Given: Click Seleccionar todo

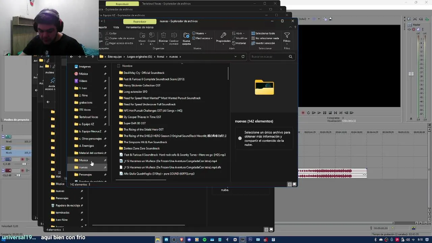Looking at the screenshot, I should coord(263,33).
